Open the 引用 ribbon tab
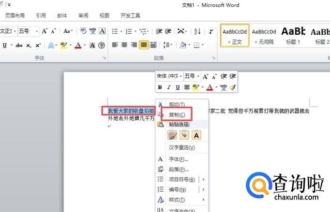 tap(41, 15)
